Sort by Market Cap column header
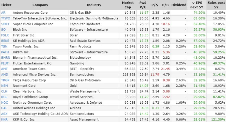Image resolution: width=226 pixels, height=122 pixels. pyautogui.click(x=128, y=5)
